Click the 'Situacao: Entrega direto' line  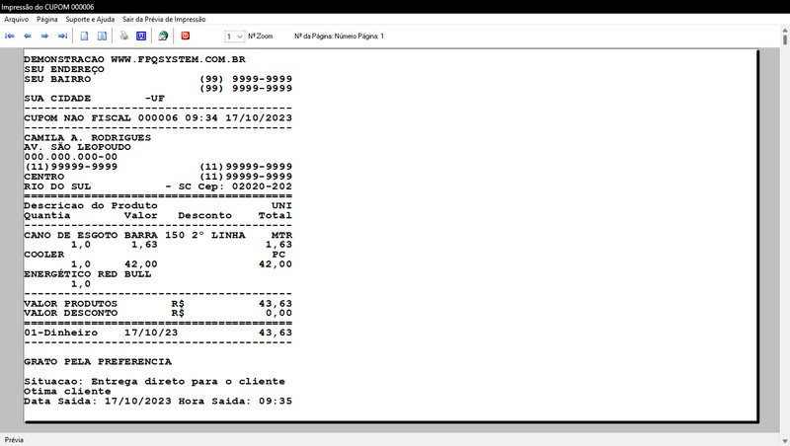pos(154,382)
